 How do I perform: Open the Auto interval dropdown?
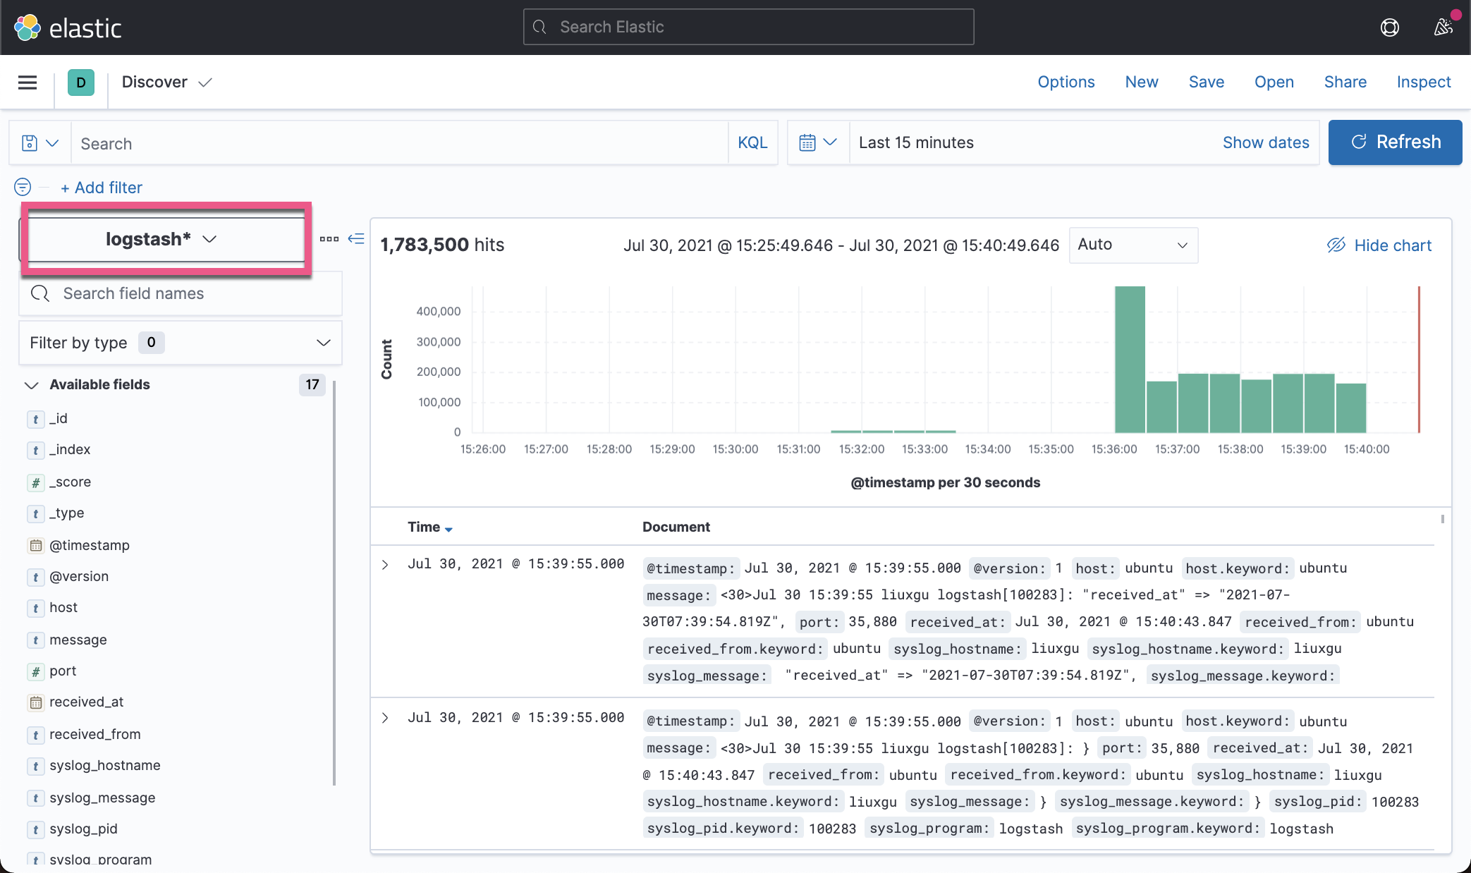pos(1133,245)
